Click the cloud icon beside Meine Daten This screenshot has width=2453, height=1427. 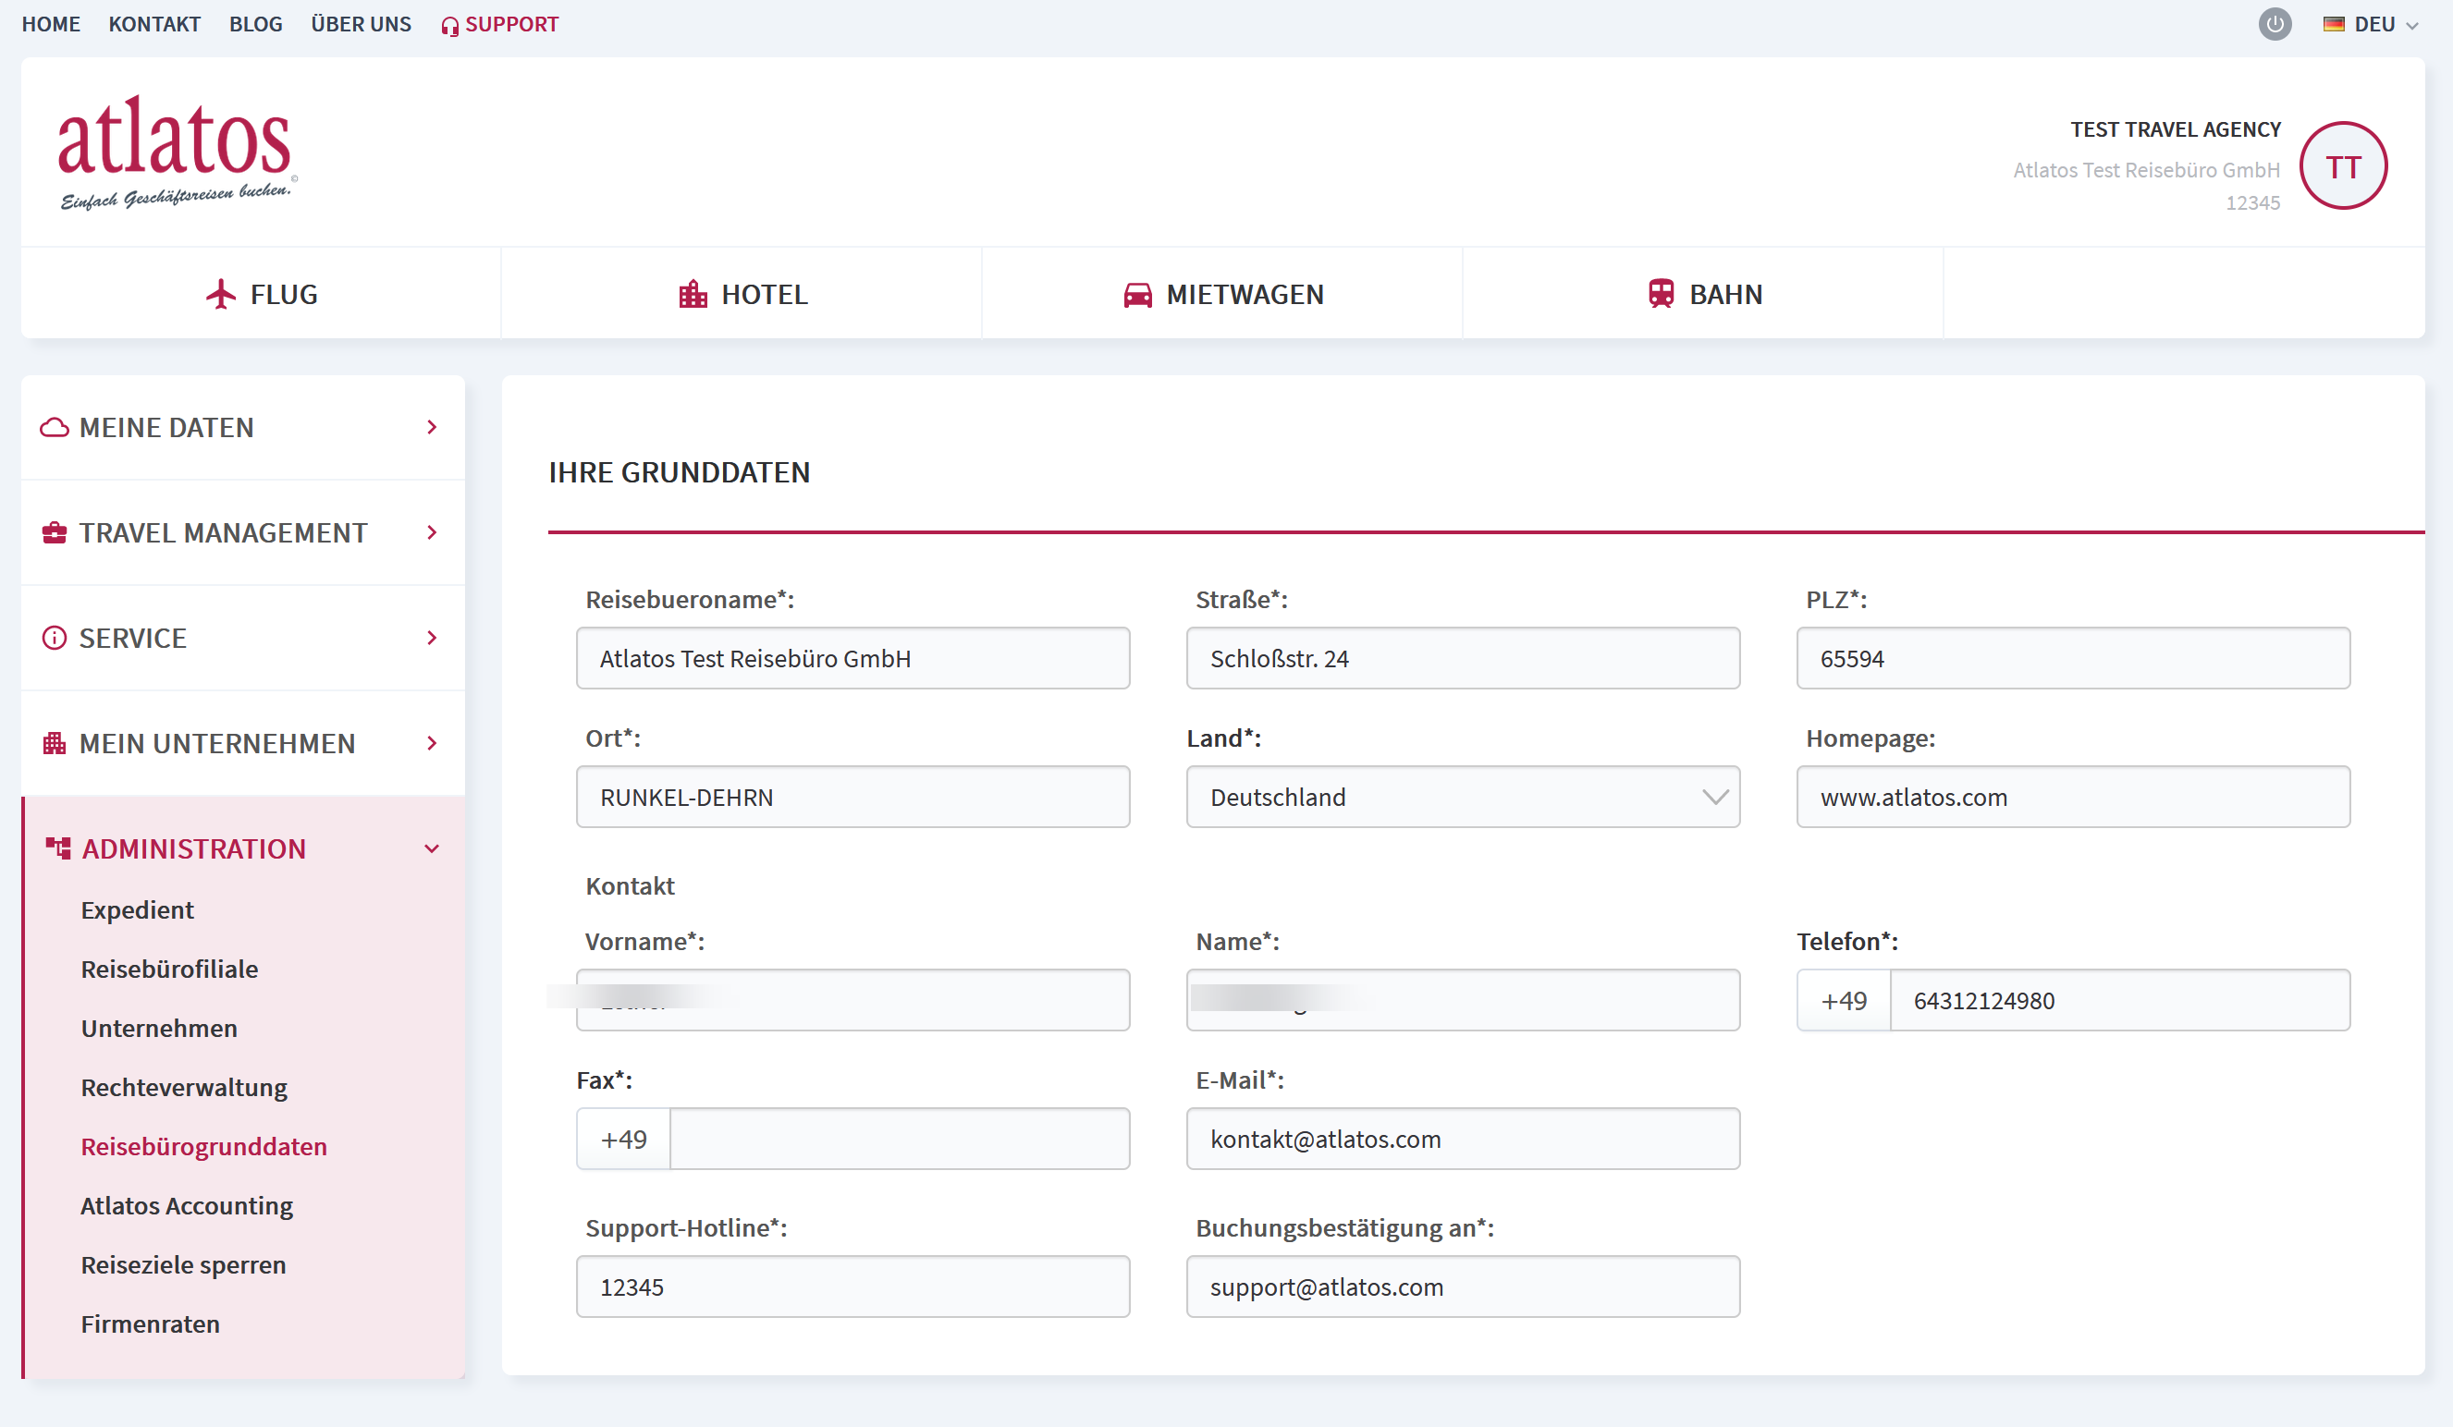55,428
